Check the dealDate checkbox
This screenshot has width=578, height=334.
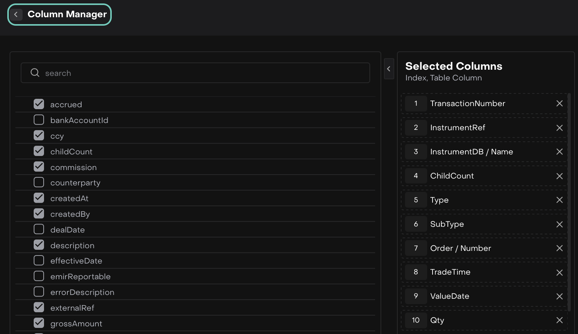[x=39, y=229]
